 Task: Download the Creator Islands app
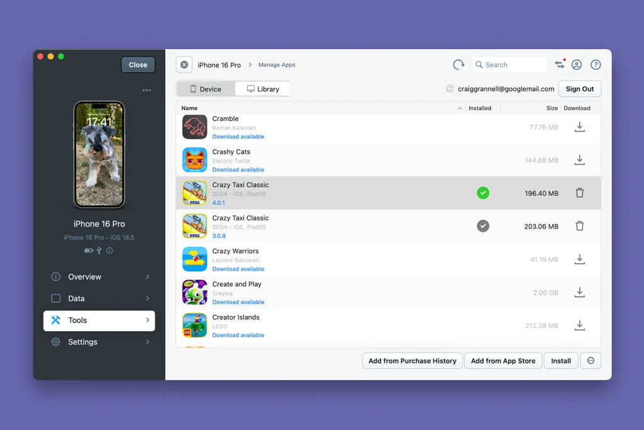click(580, 325)
